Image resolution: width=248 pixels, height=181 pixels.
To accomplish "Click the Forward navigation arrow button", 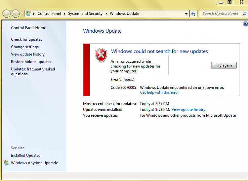I will 16,14.
